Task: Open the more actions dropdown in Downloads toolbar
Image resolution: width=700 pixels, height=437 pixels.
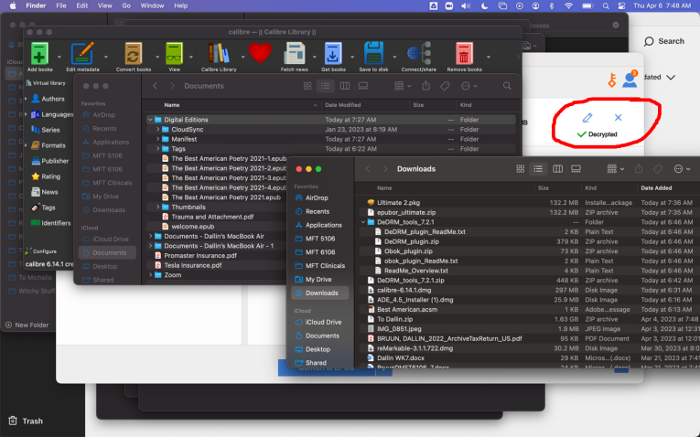Action: coord(682,169)
